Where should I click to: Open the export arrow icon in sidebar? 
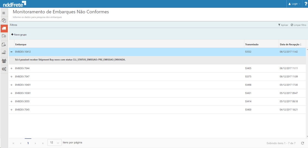[4, 44]
